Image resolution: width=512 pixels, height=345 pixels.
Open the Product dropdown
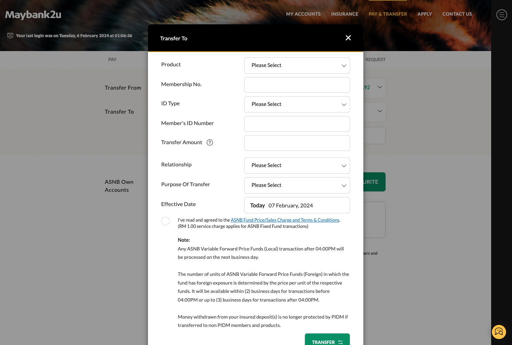coord(297,65)
